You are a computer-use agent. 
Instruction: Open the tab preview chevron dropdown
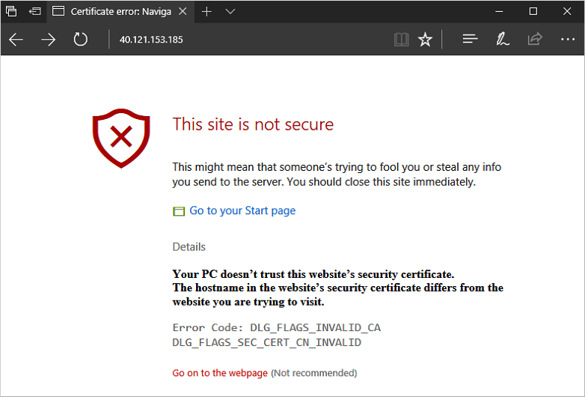(230, 12)
